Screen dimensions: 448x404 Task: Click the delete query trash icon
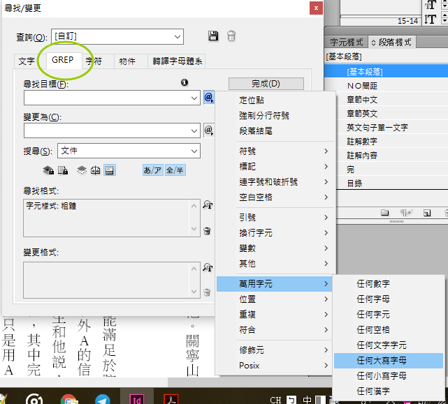[x=231, y=36]
